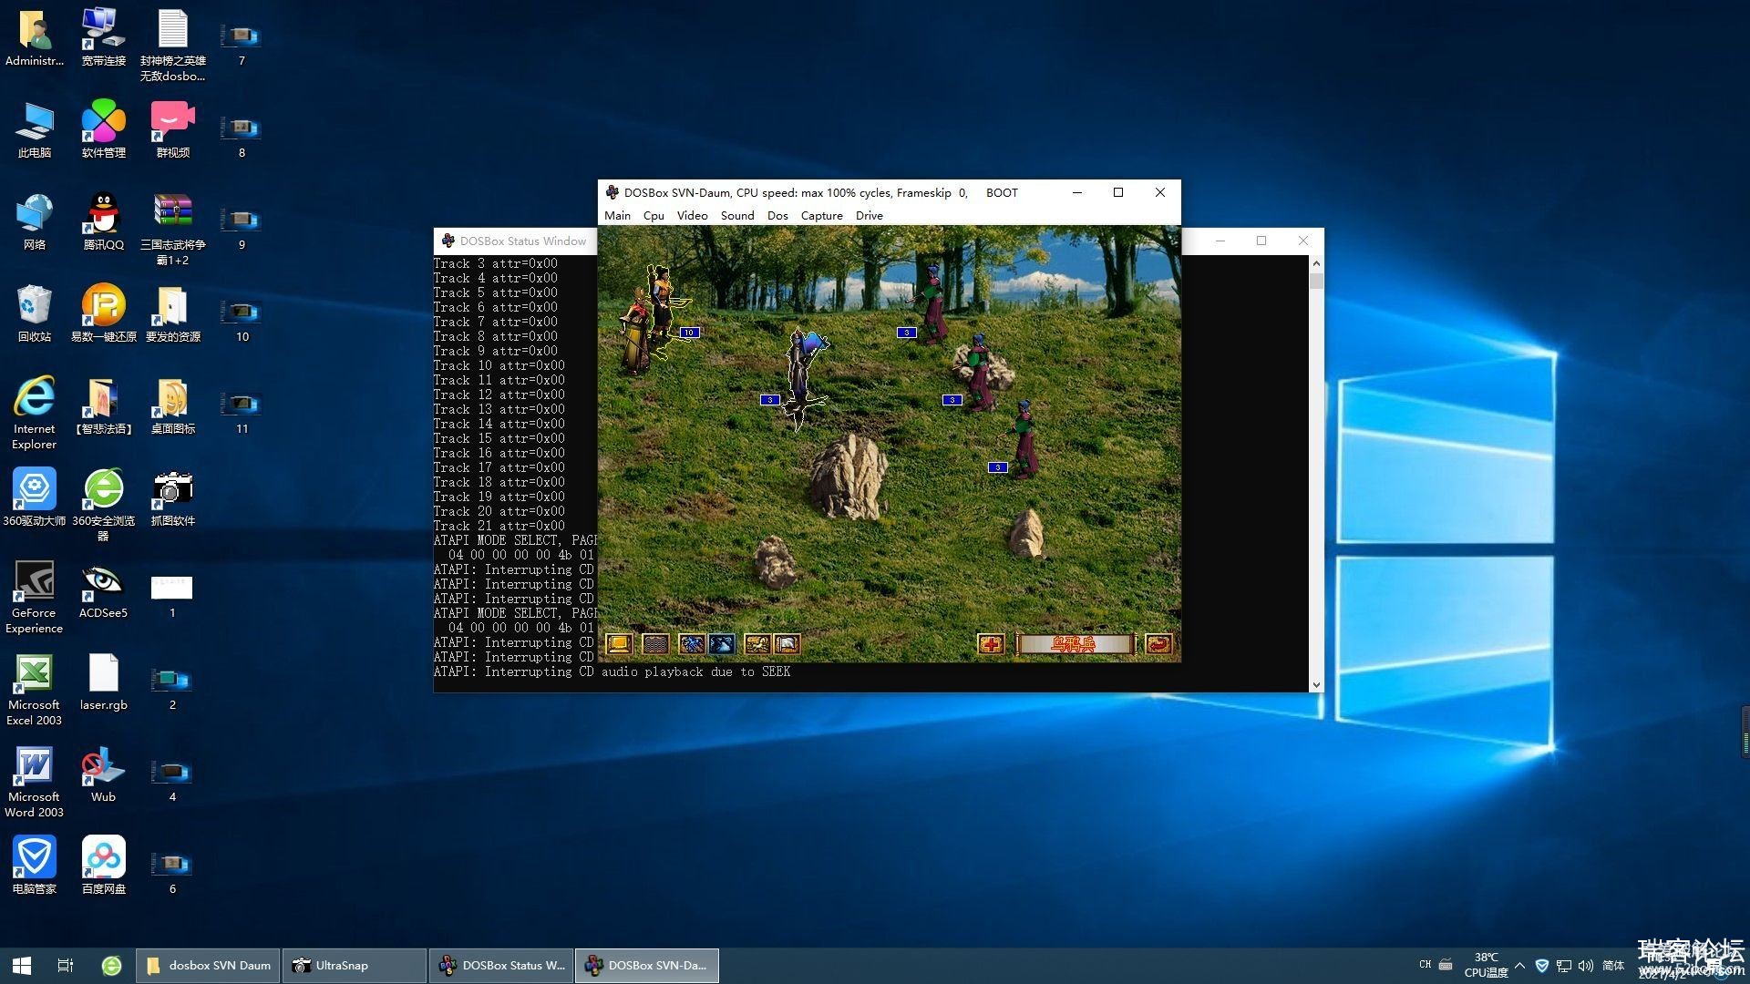Select the 桌面图标 desktop folder icon

173,406
